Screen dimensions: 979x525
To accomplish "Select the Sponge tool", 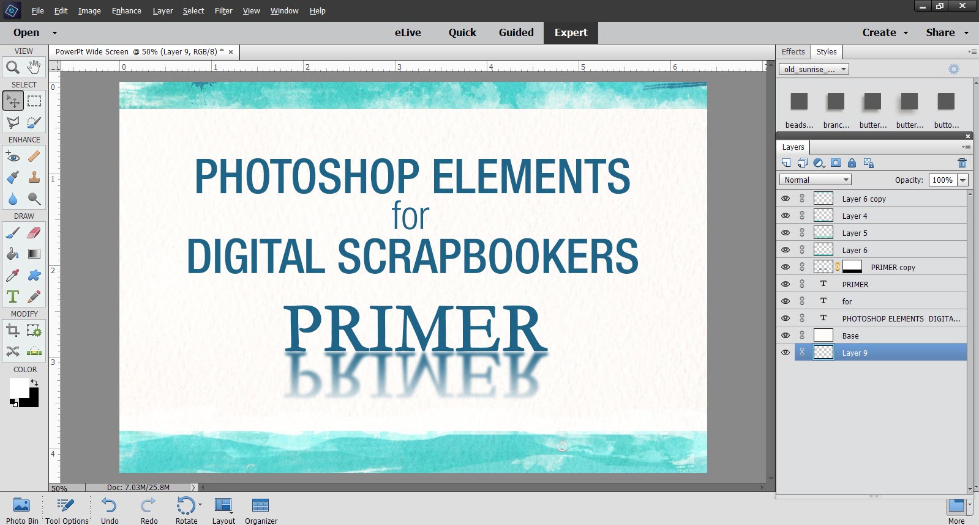I will click(34, 199).
